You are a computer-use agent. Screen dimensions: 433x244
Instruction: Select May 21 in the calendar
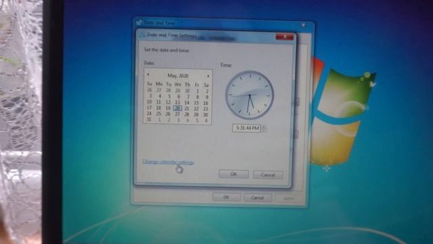[187, 108]
